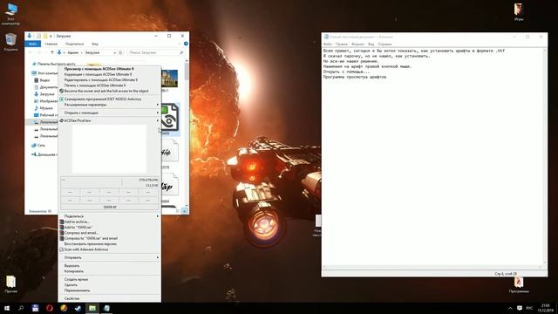
Task: Click the Windows Start button
Action: point(7,308)
